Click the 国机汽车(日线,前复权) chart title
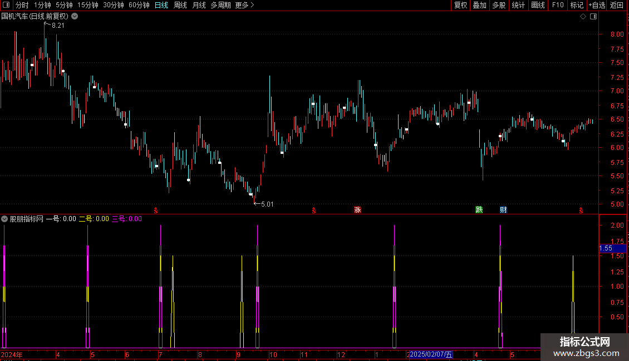The width and height of the screenshot is (629, 361). click(x=35, y=17)
